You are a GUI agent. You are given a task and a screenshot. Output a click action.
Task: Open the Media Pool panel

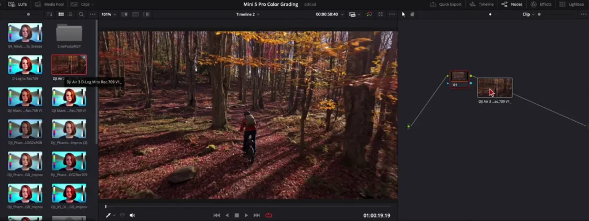tap(49, 5)
